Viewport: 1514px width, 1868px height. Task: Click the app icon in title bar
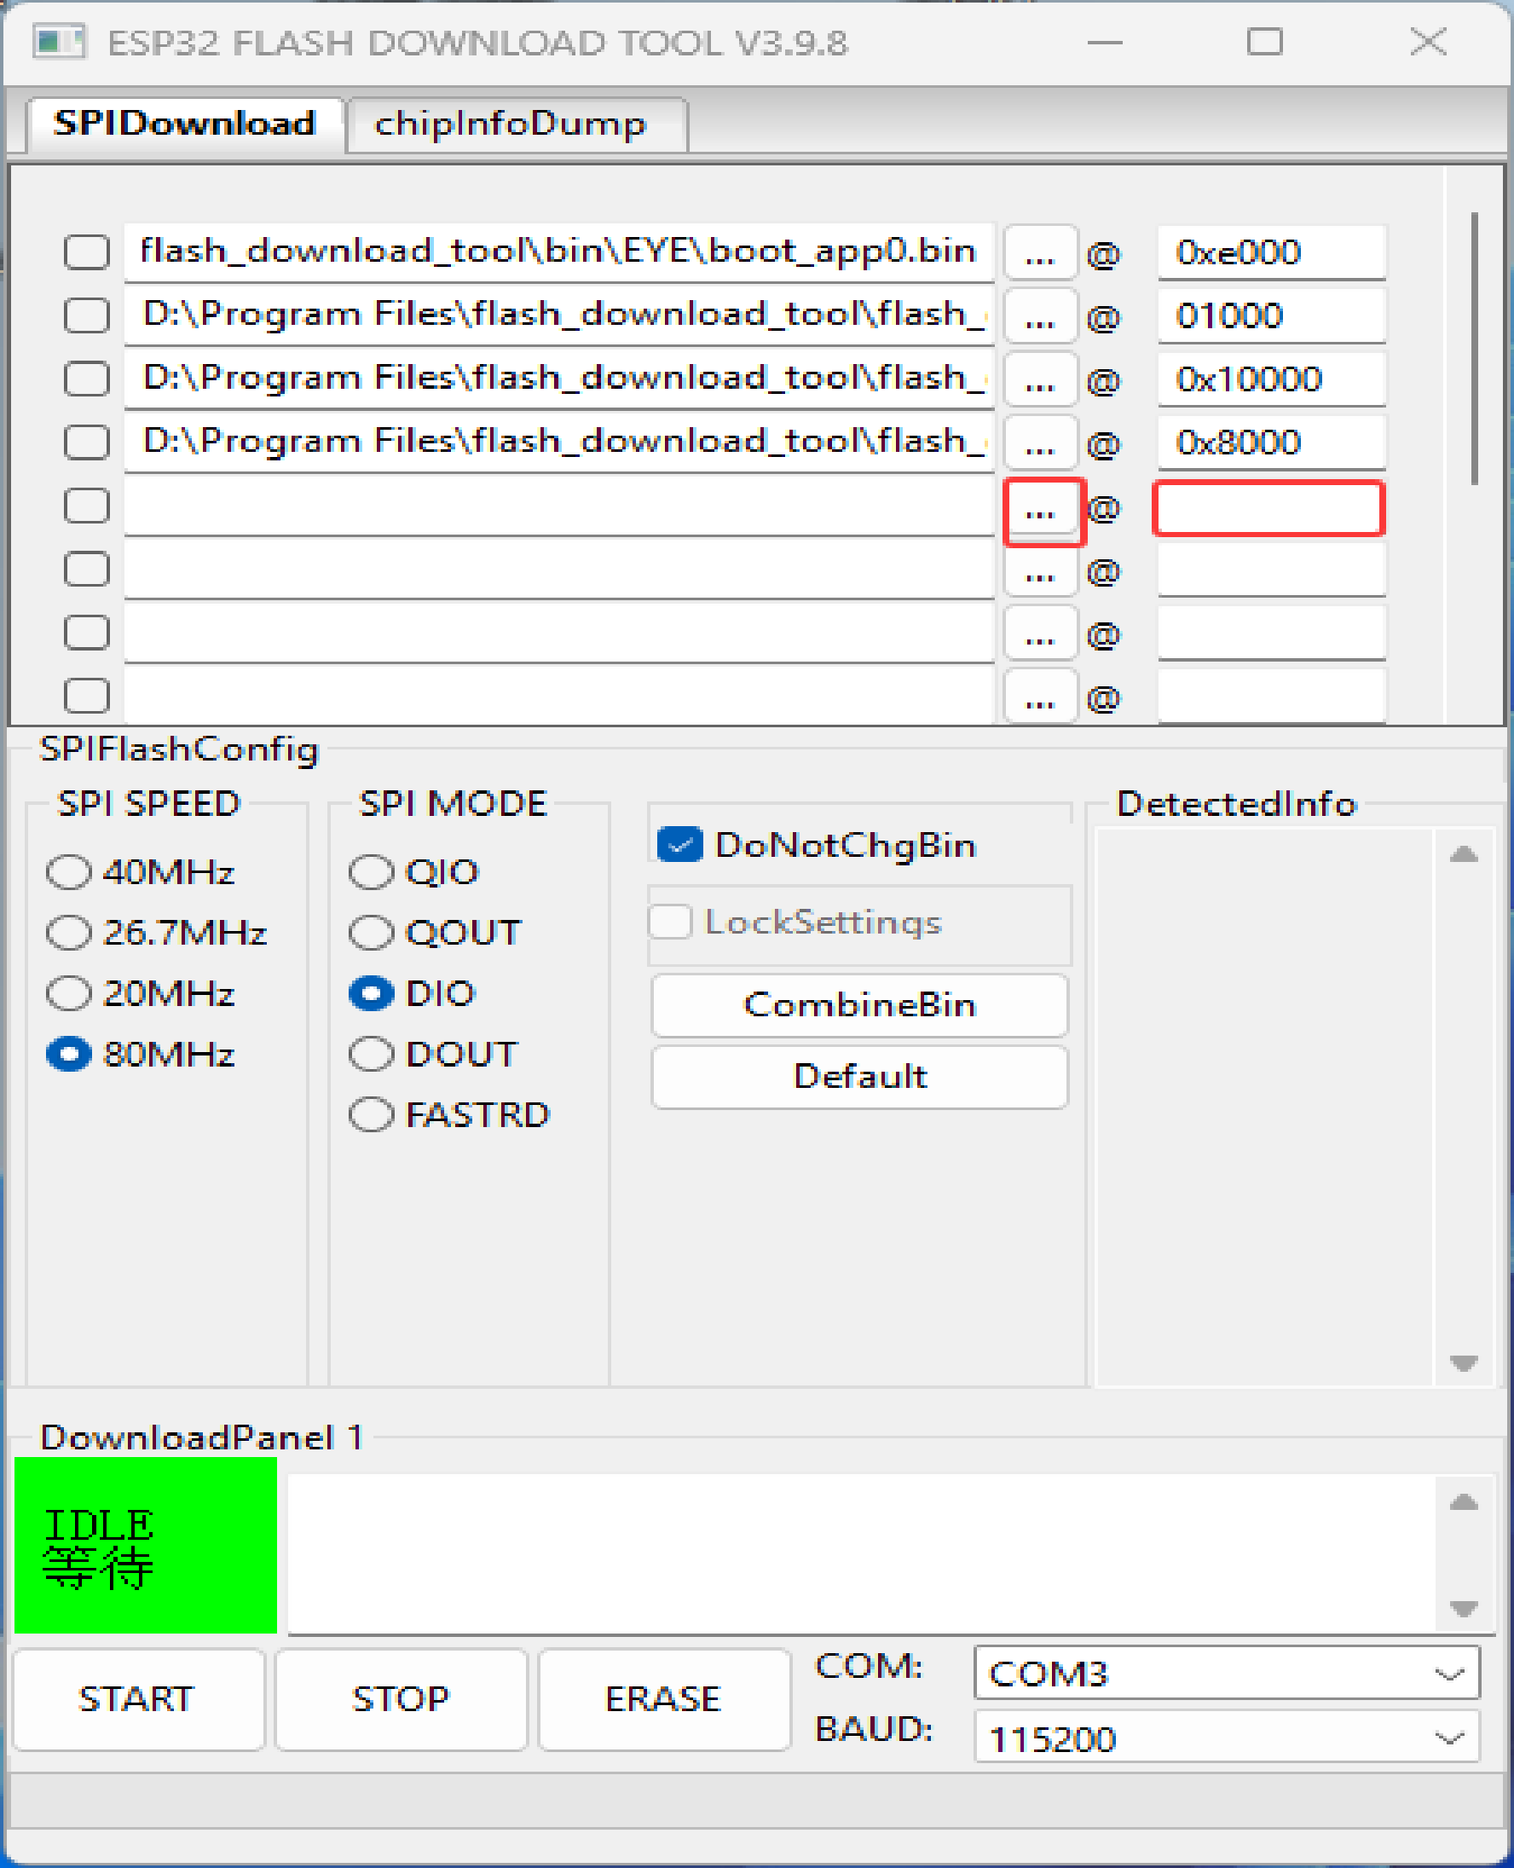point(60,42)
